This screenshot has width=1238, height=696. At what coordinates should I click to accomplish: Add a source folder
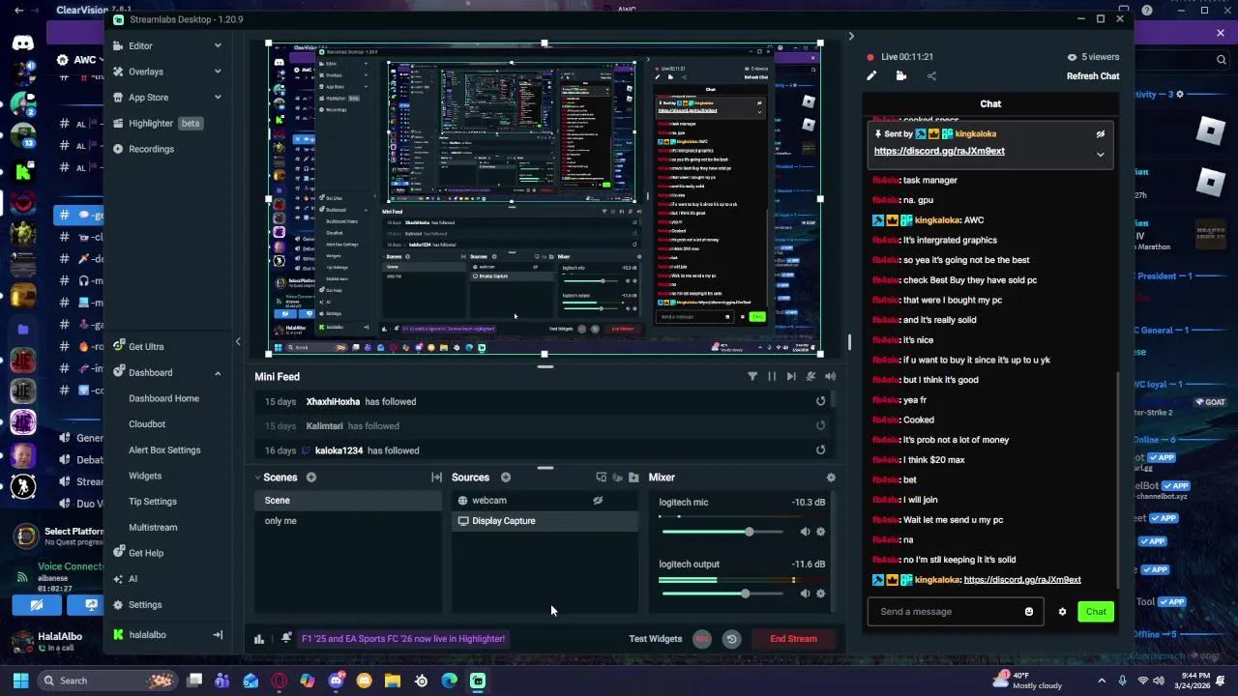pos(634,477)
